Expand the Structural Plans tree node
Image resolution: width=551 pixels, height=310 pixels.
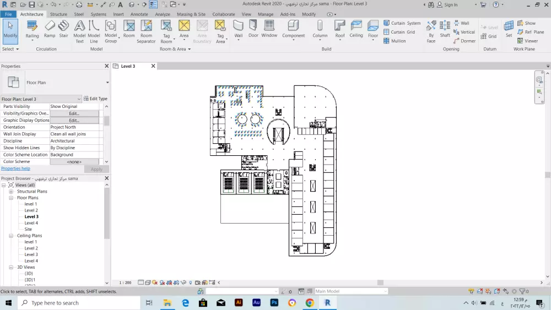(x=11, y=192)
